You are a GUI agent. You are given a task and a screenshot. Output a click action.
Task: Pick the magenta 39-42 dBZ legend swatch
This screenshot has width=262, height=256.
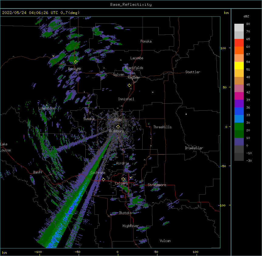pyautogui.click(x=239, y=96)
